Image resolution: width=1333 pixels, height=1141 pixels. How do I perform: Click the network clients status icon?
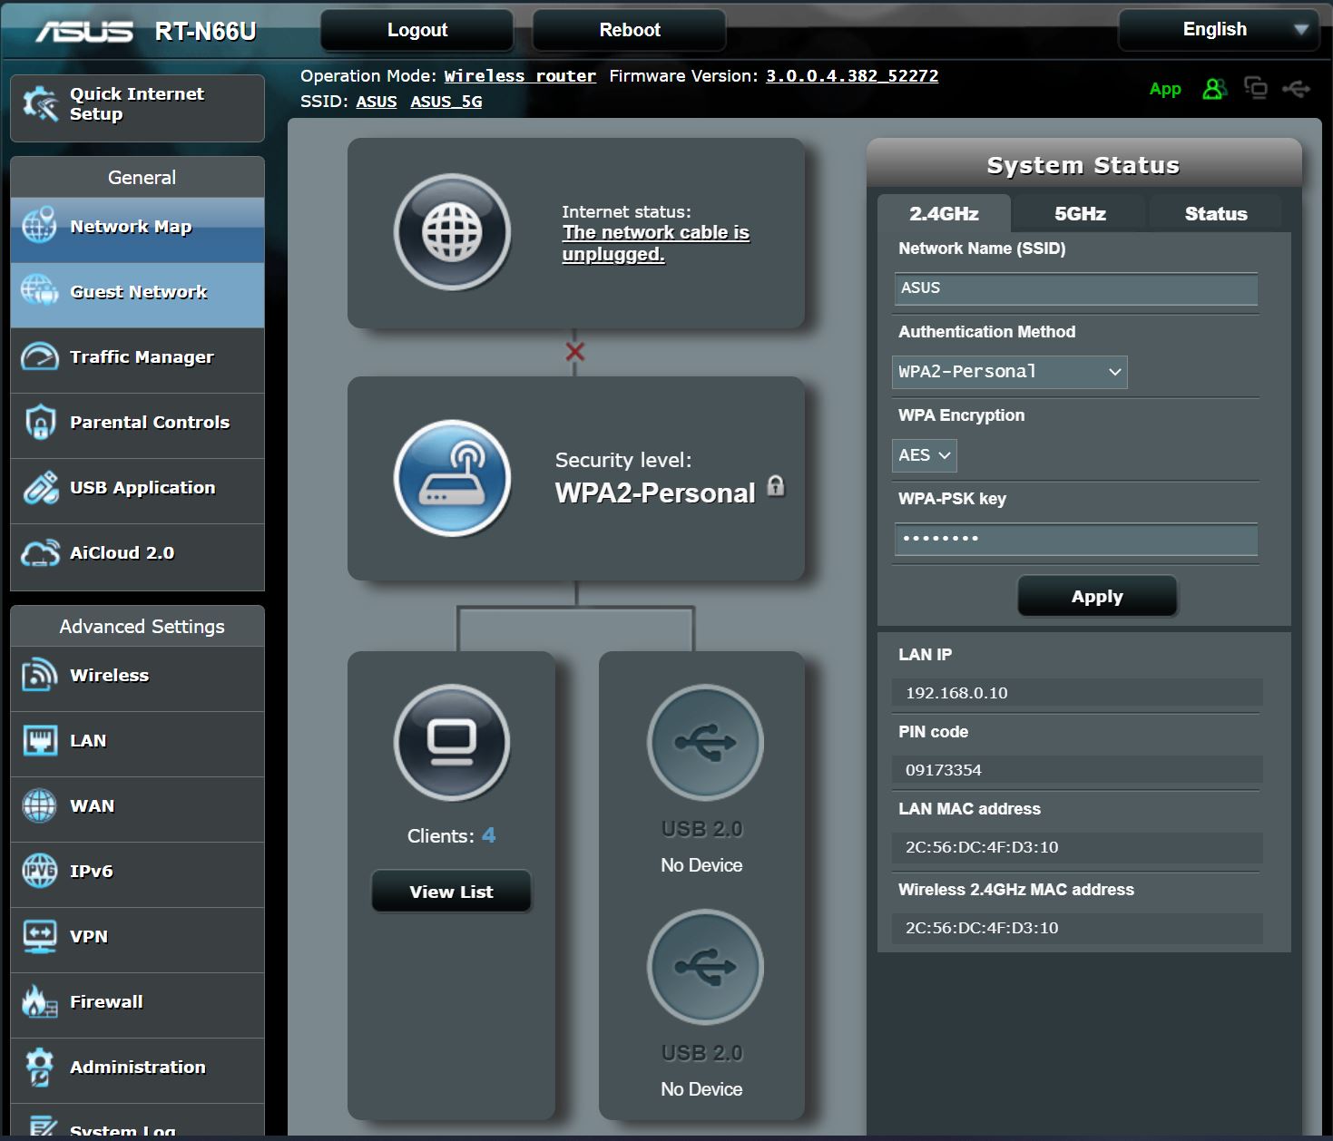(x=1256, y=88)
